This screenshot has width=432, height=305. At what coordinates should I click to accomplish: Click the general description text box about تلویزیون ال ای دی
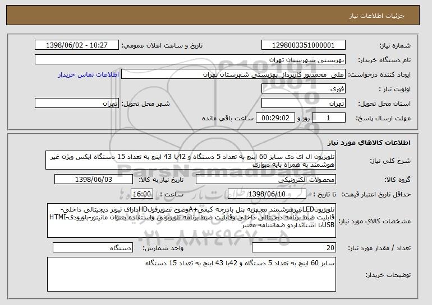191,160
